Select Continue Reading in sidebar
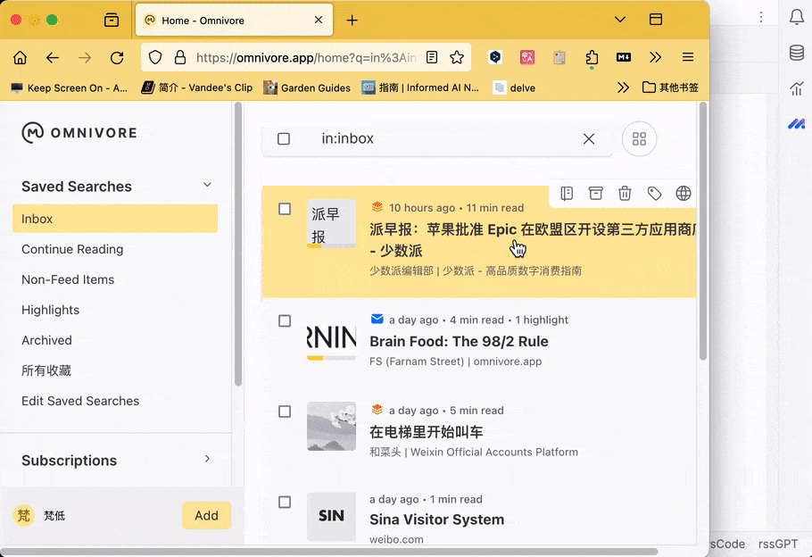 coord(72,249)
